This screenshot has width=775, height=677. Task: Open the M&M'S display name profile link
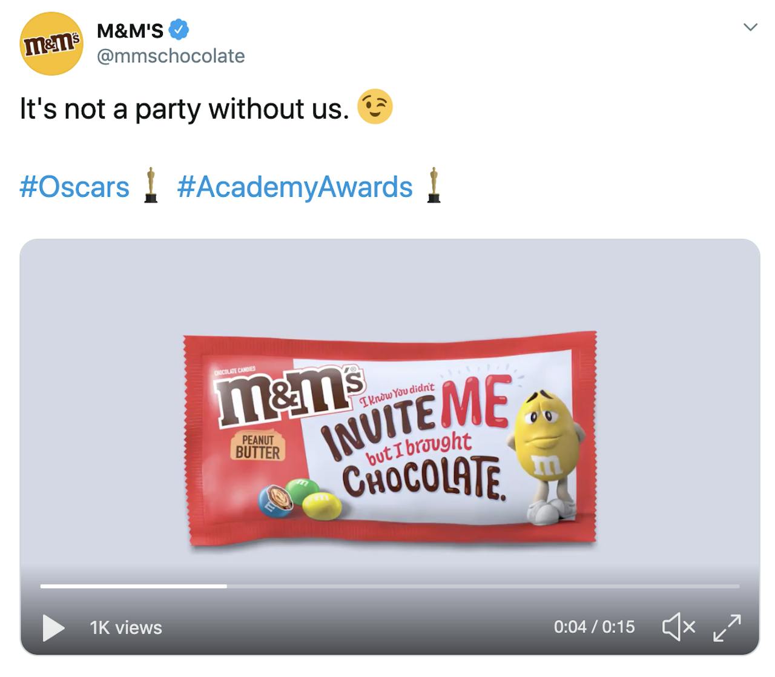coord(130,30)
